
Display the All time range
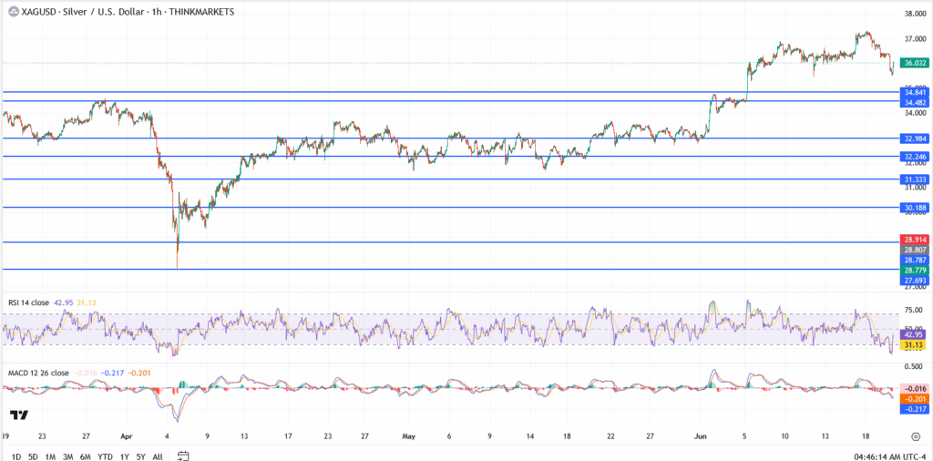point(158,456)
